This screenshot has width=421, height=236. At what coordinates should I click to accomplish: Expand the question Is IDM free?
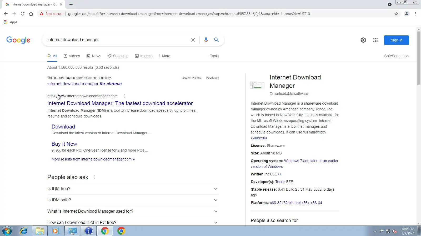(x=133, y=189)
